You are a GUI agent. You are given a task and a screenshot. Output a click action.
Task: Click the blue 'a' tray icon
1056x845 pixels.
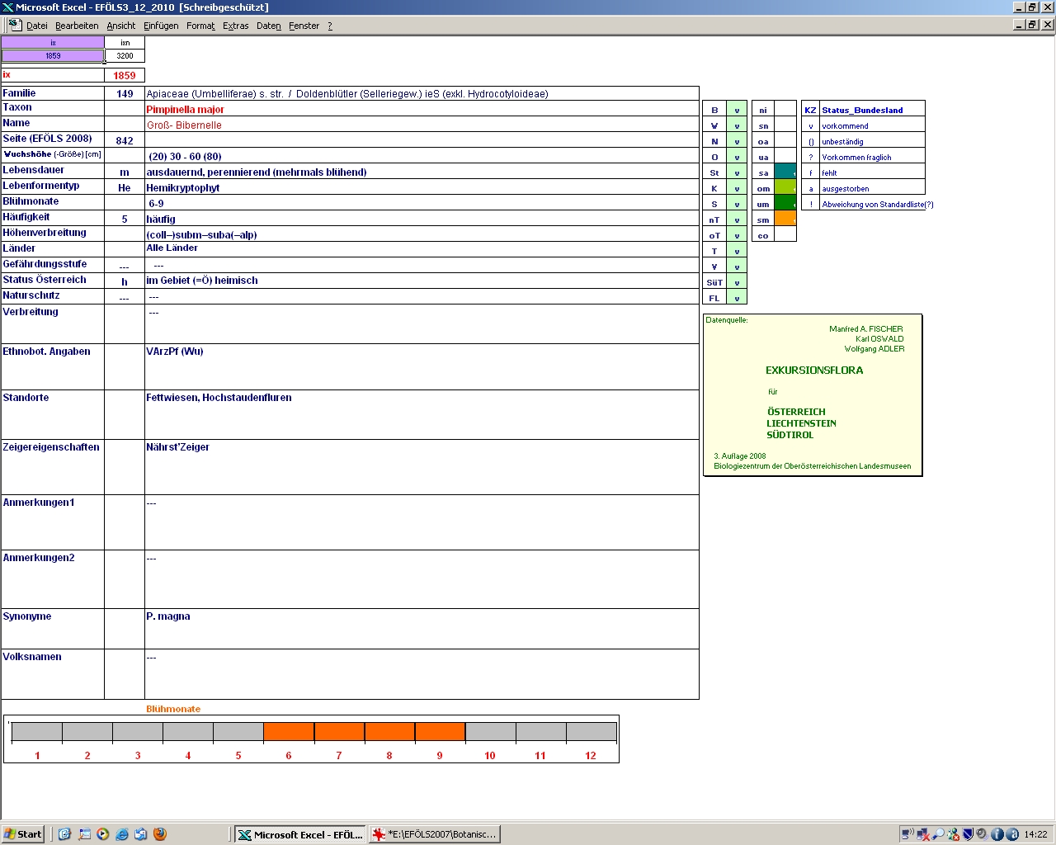point(1011,834)
